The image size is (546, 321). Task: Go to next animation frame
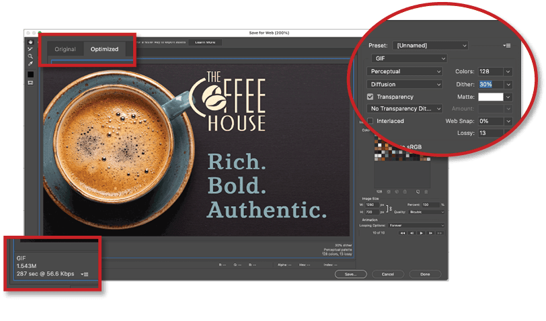tap(430, 233)
